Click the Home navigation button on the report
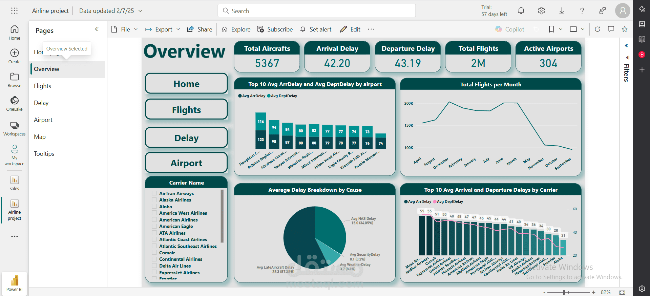The height and width of the screenshot is (296, 650). pos(186,84)
